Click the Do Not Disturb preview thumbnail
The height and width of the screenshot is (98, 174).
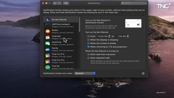coord(133,23)
